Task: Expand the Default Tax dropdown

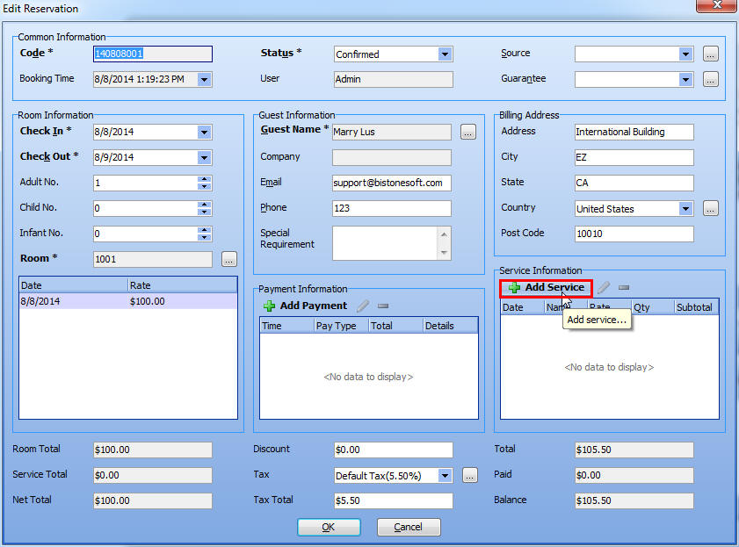Action: tap(445, 474)
